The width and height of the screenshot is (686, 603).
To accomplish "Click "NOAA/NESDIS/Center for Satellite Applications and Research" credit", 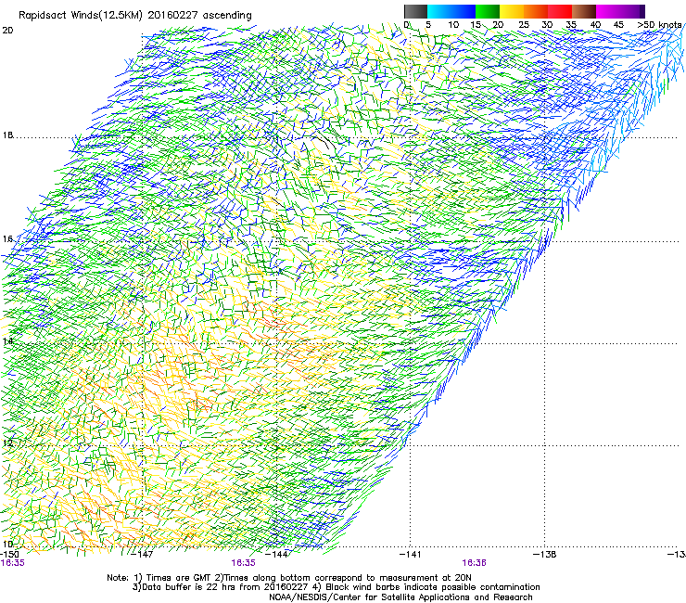I will [400, 597].
